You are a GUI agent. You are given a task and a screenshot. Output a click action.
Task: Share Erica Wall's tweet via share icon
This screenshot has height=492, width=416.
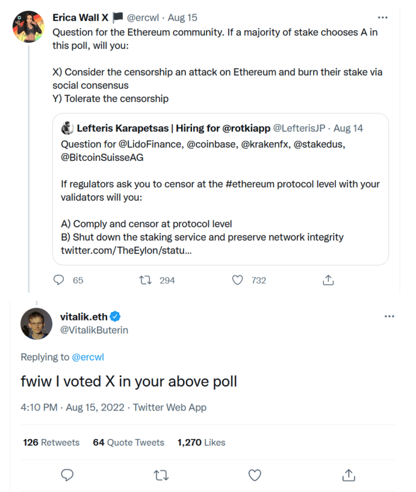(x=328, y=280)
